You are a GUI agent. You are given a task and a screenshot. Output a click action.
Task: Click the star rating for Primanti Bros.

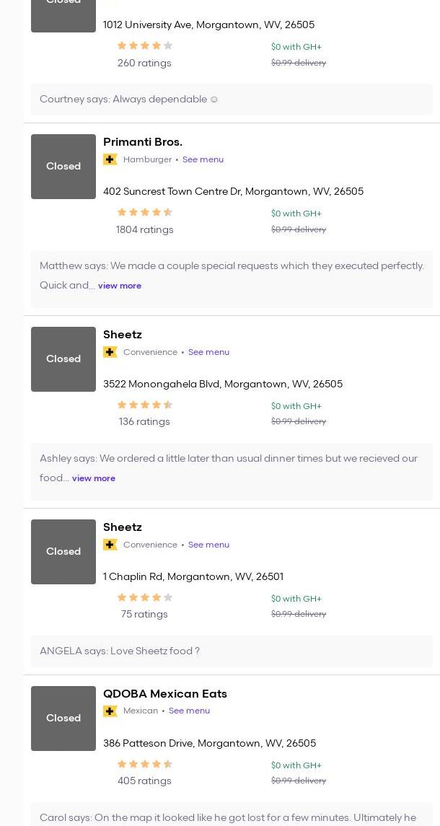tap(145, 212)
